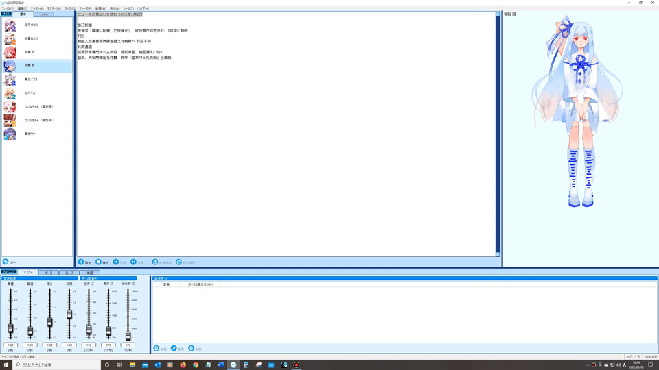Click the 共同通信 line in the editor
Image resolution: width=659 pixels, height=370 pixels.
pos(84,47)
